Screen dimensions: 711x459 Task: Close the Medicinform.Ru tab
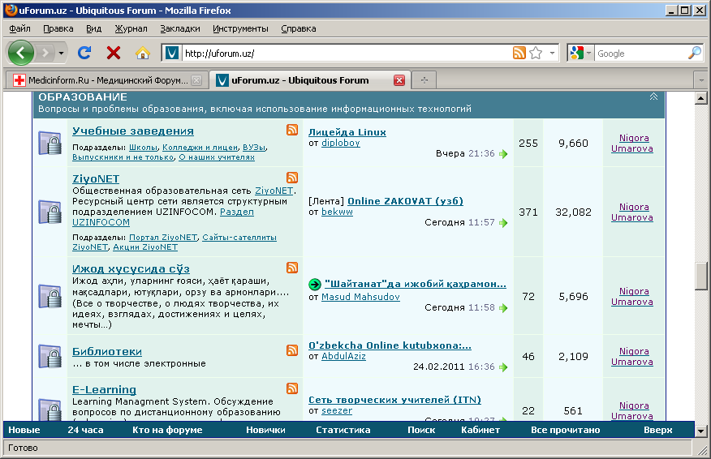[x=196, y=80]
